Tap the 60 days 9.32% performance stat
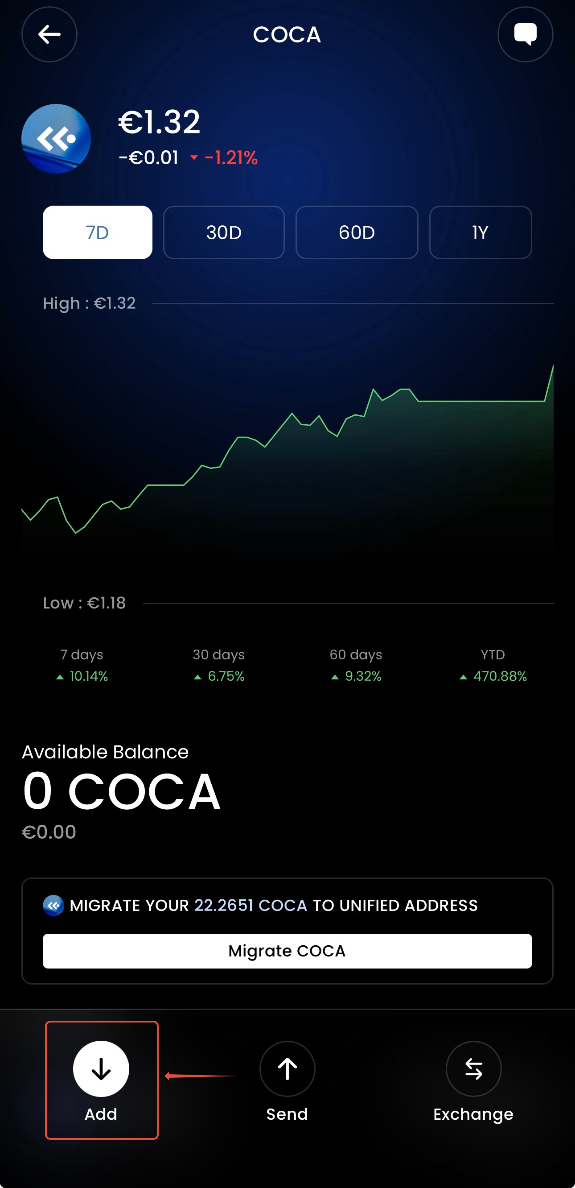Screen dimensions: 575x1188 coord(356,666)
